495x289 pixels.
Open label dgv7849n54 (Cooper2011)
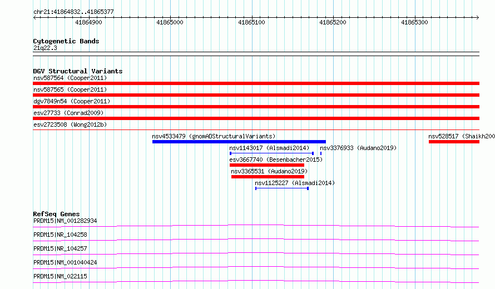point(72,101)
